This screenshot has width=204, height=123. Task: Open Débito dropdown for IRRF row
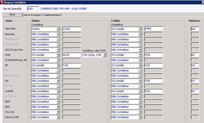point(58,102)
